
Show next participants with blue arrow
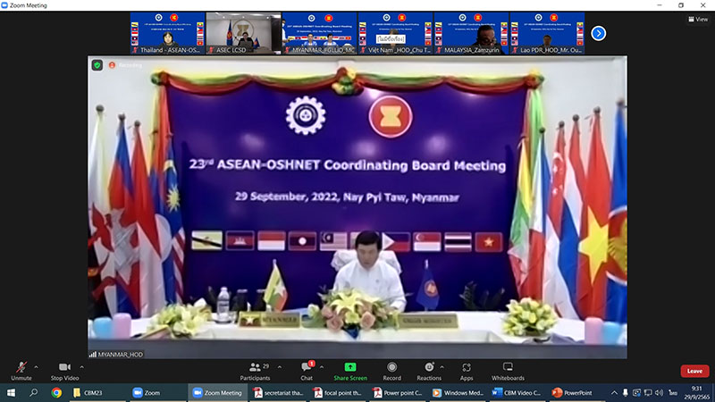tap(599, 33)
